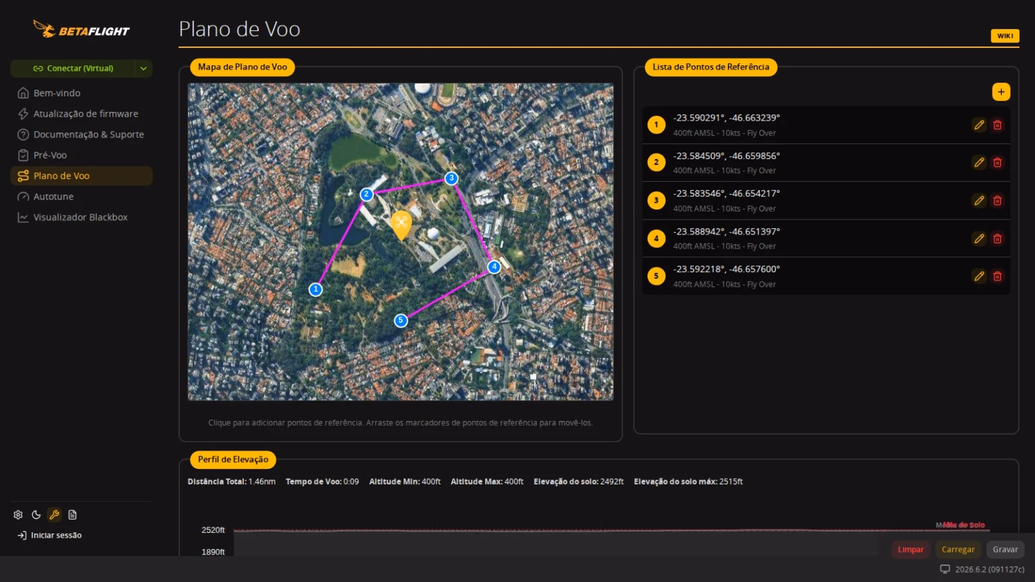
Task: Add a new waypoint with the plus button
Action: coord(1001,92)
